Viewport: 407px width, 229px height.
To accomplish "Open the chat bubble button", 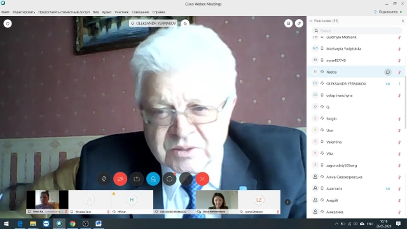I will pos(170,179).
